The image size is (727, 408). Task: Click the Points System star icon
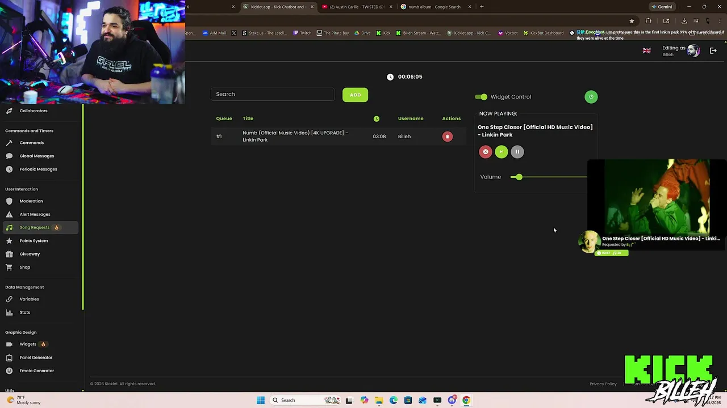coord(9,241)
